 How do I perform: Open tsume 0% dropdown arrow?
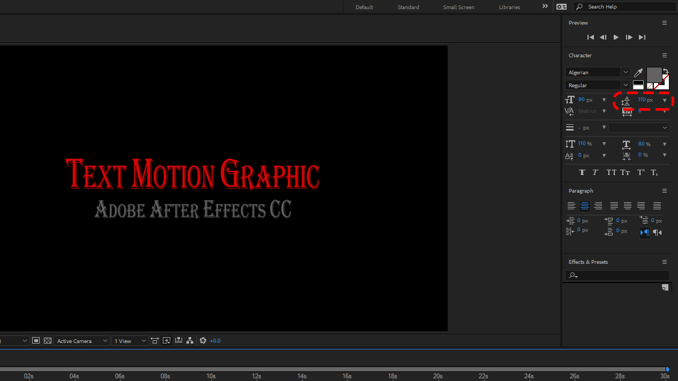pyautogui.click(x=665, y=156)
